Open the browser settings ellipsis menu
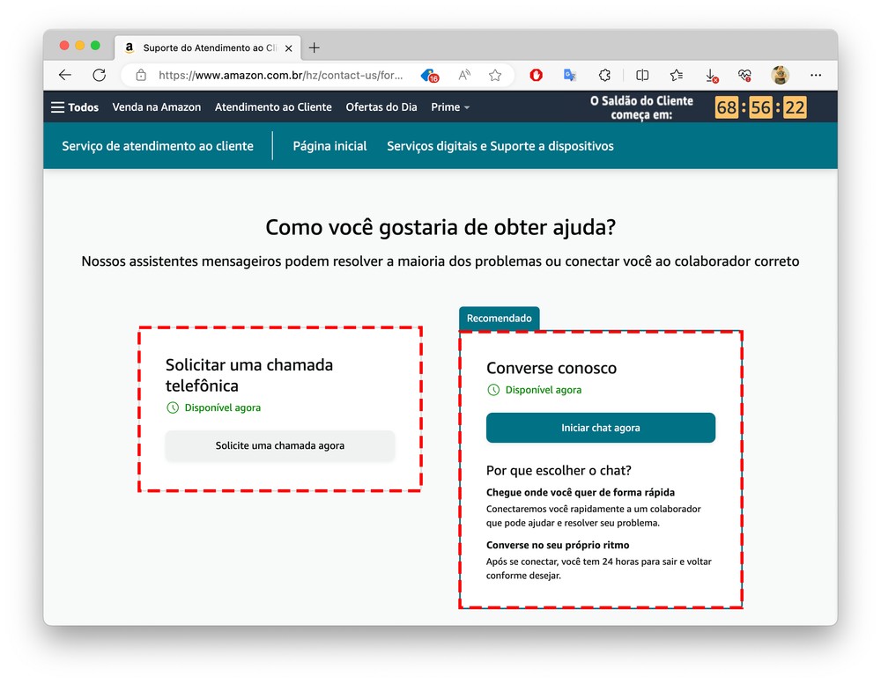 pos(816,75)
